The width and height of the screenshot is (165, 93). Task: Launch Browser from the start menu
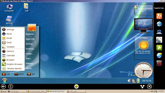(x=13, y=60)
